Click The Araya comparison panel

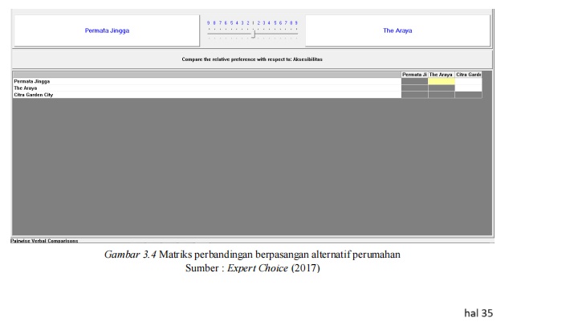coord(397,31)
